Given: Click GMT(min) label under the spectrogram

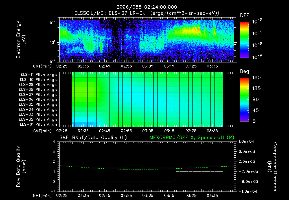Looking at the screenshot, I should [x=42, y=66].
